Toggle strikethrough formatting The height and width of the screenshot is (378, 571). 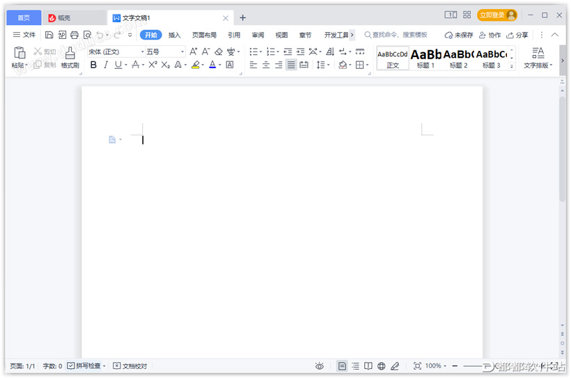coord(136,65)
